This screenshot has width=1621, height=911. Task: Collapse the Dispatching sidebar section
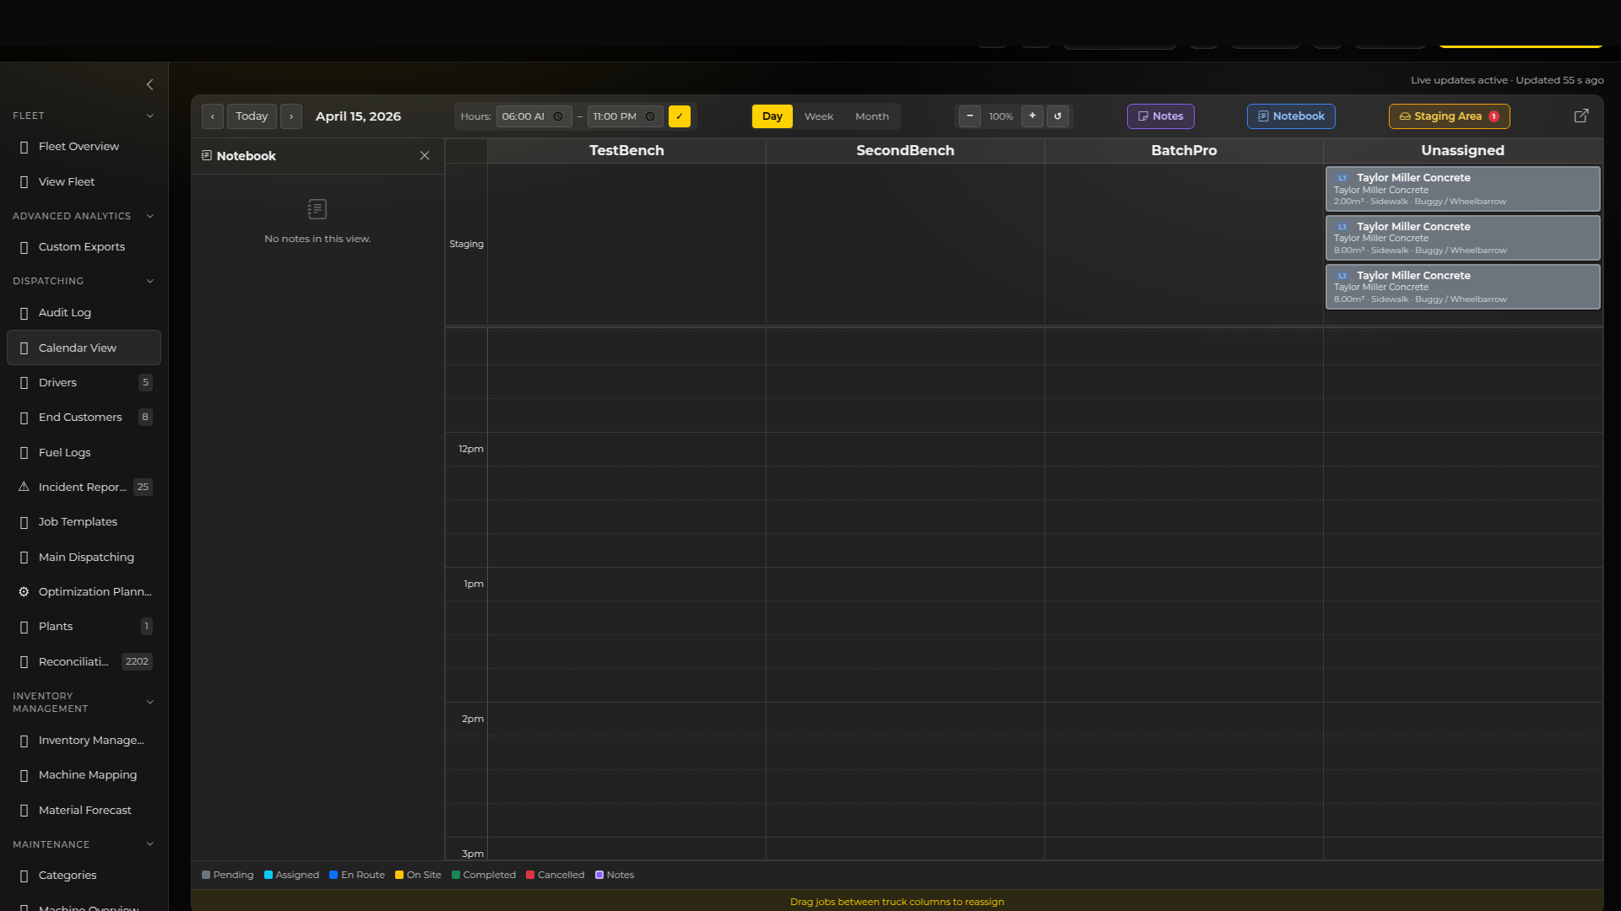149,281
